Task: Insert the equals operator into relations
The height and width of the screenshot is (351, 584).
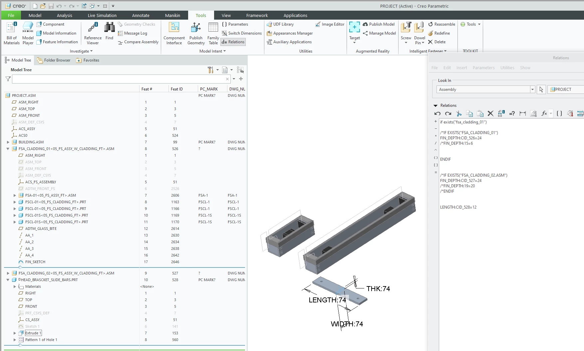Action: click(x=436, y=172)
